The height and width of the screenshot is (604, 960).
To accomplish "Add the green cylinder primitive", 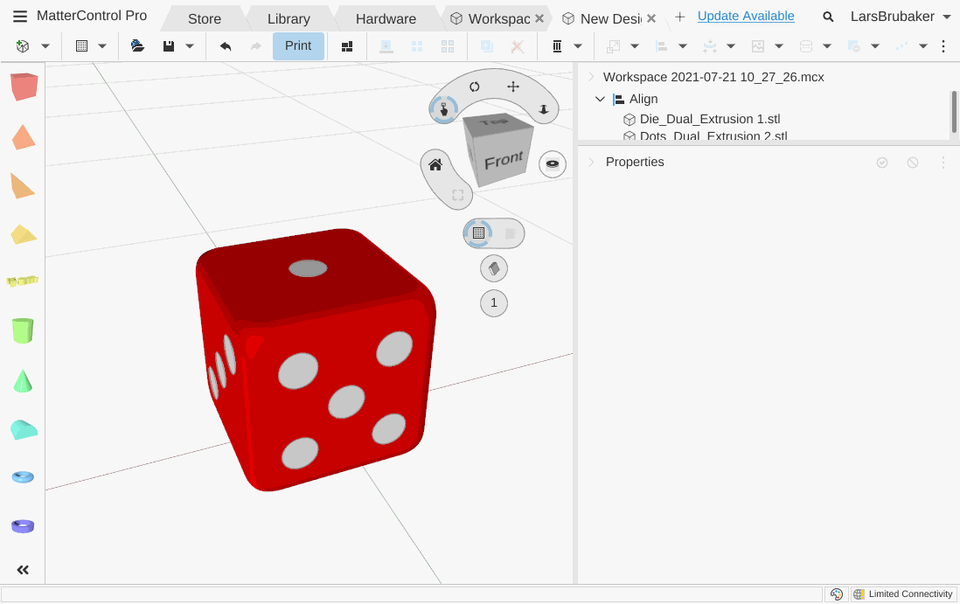I will click(x=23, y=330).
